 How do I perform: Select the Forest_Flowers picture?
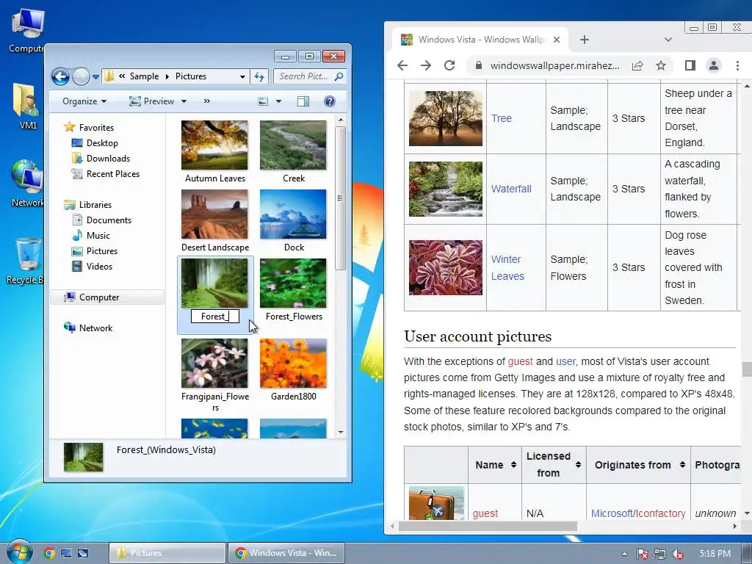(293, 283)
